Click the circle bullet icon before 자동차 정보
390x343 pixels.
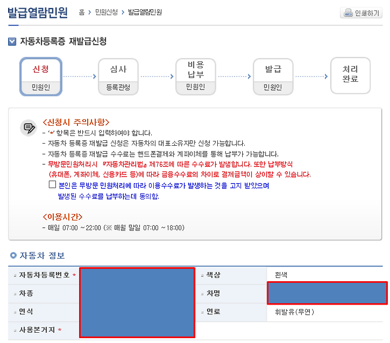point(13,255)
